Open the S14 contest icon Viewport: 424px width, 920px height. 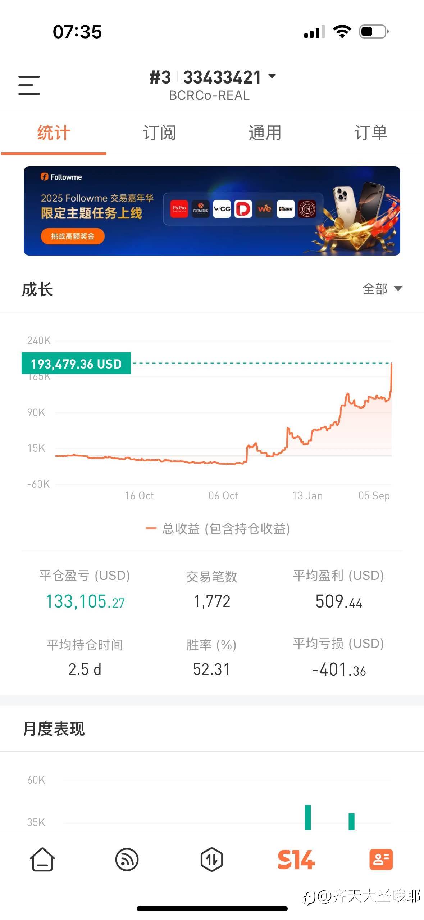pos(296,860)
